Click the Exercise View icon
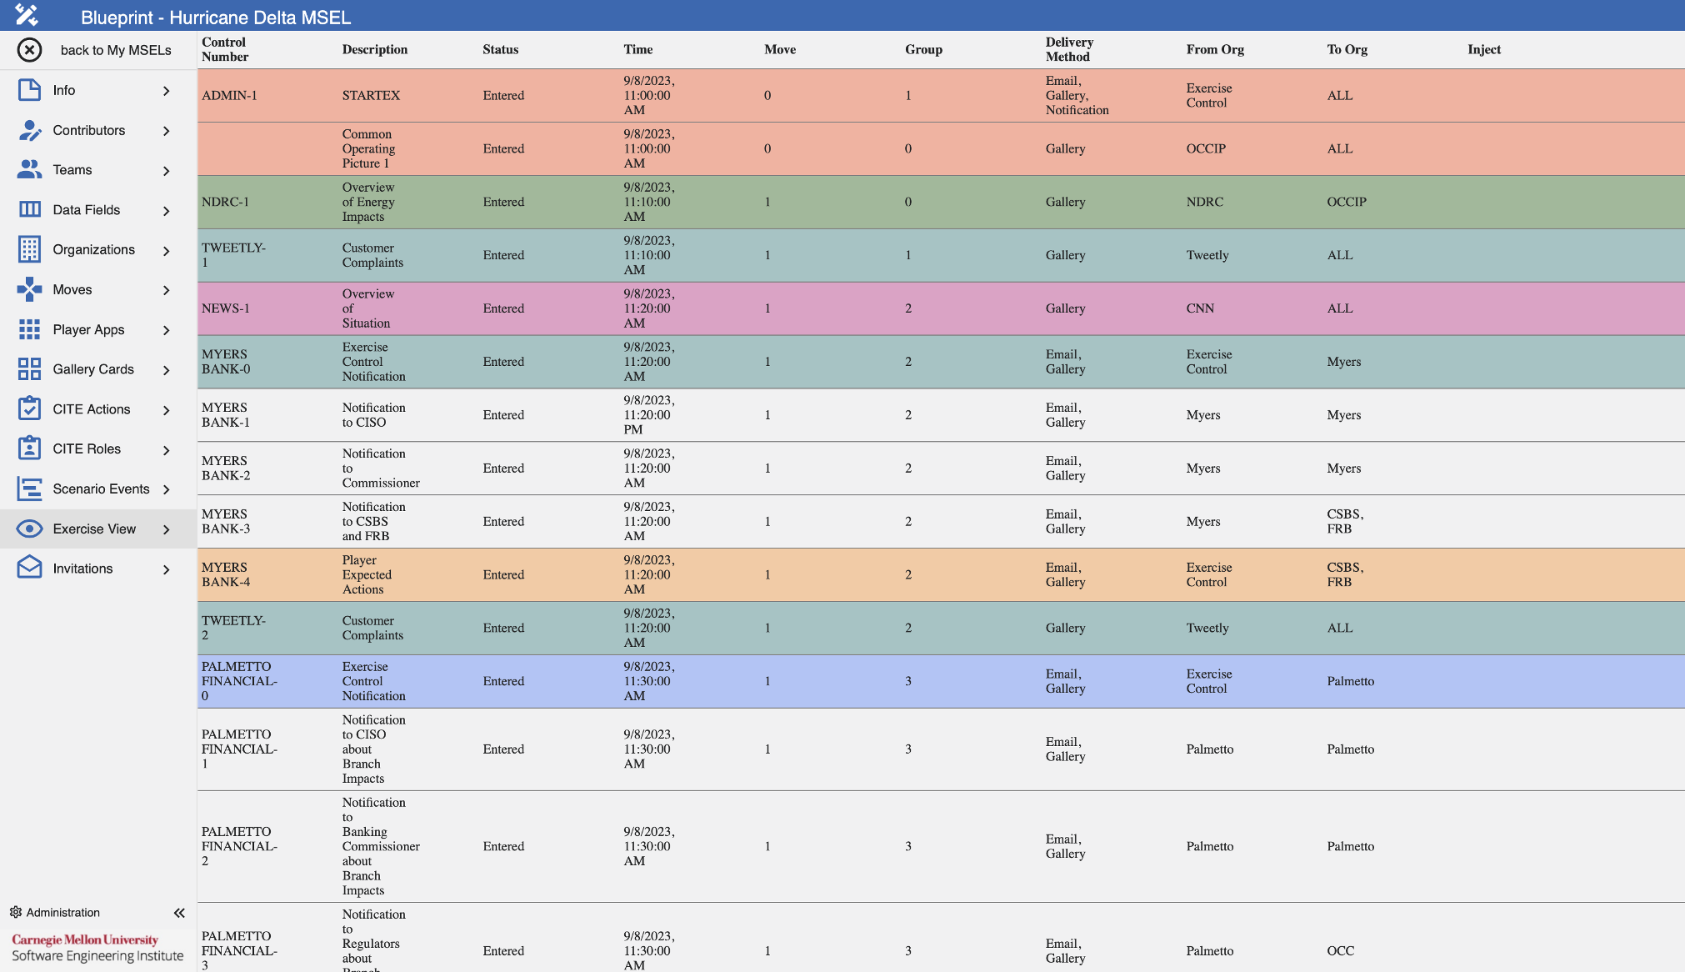The height and width of the screenshot is (972, 1685). 29,529
